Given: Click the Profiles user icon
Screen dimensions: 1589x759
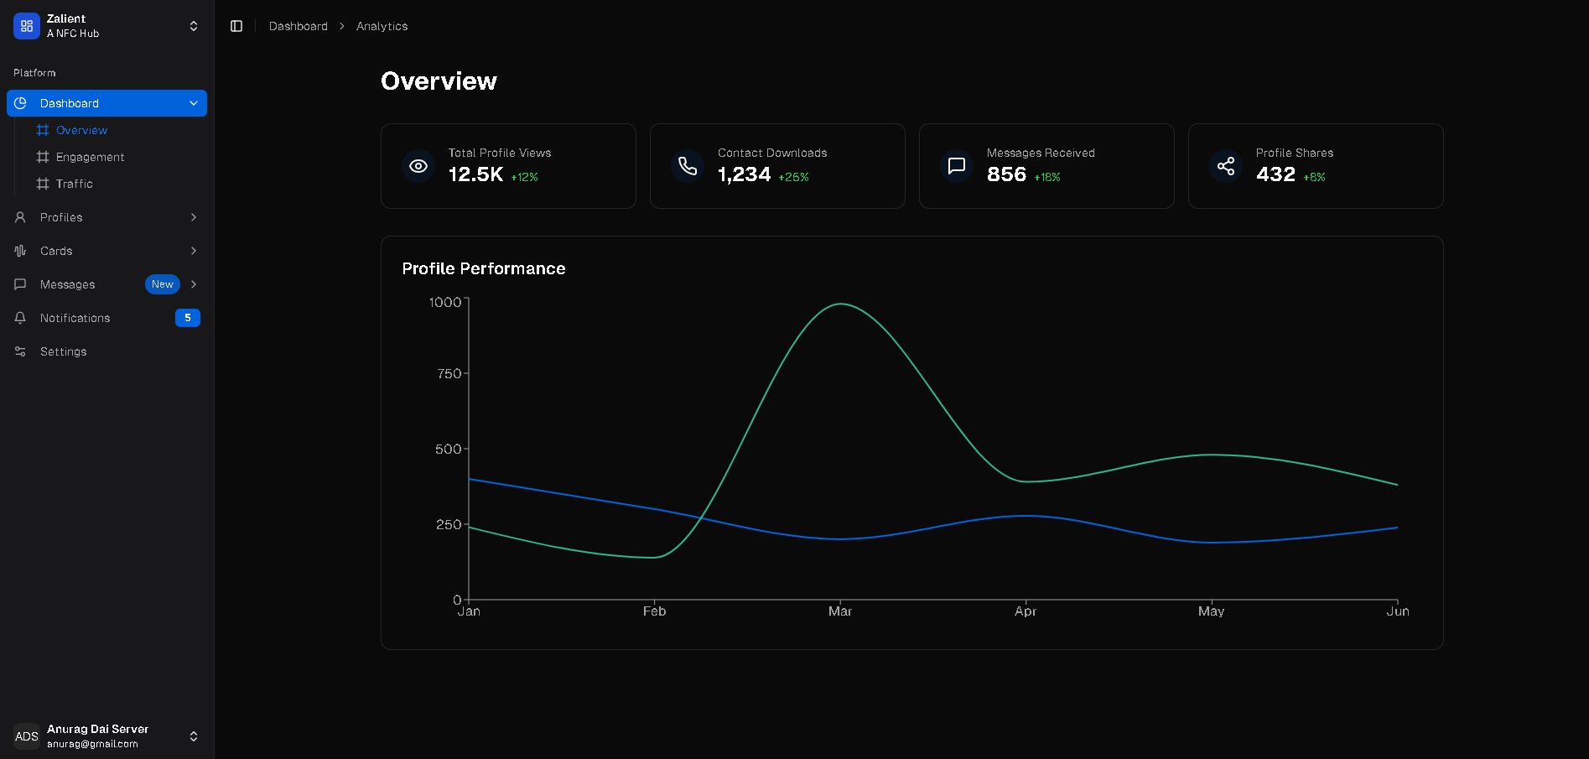Looking at the screenshot, I should click(20, 217).
